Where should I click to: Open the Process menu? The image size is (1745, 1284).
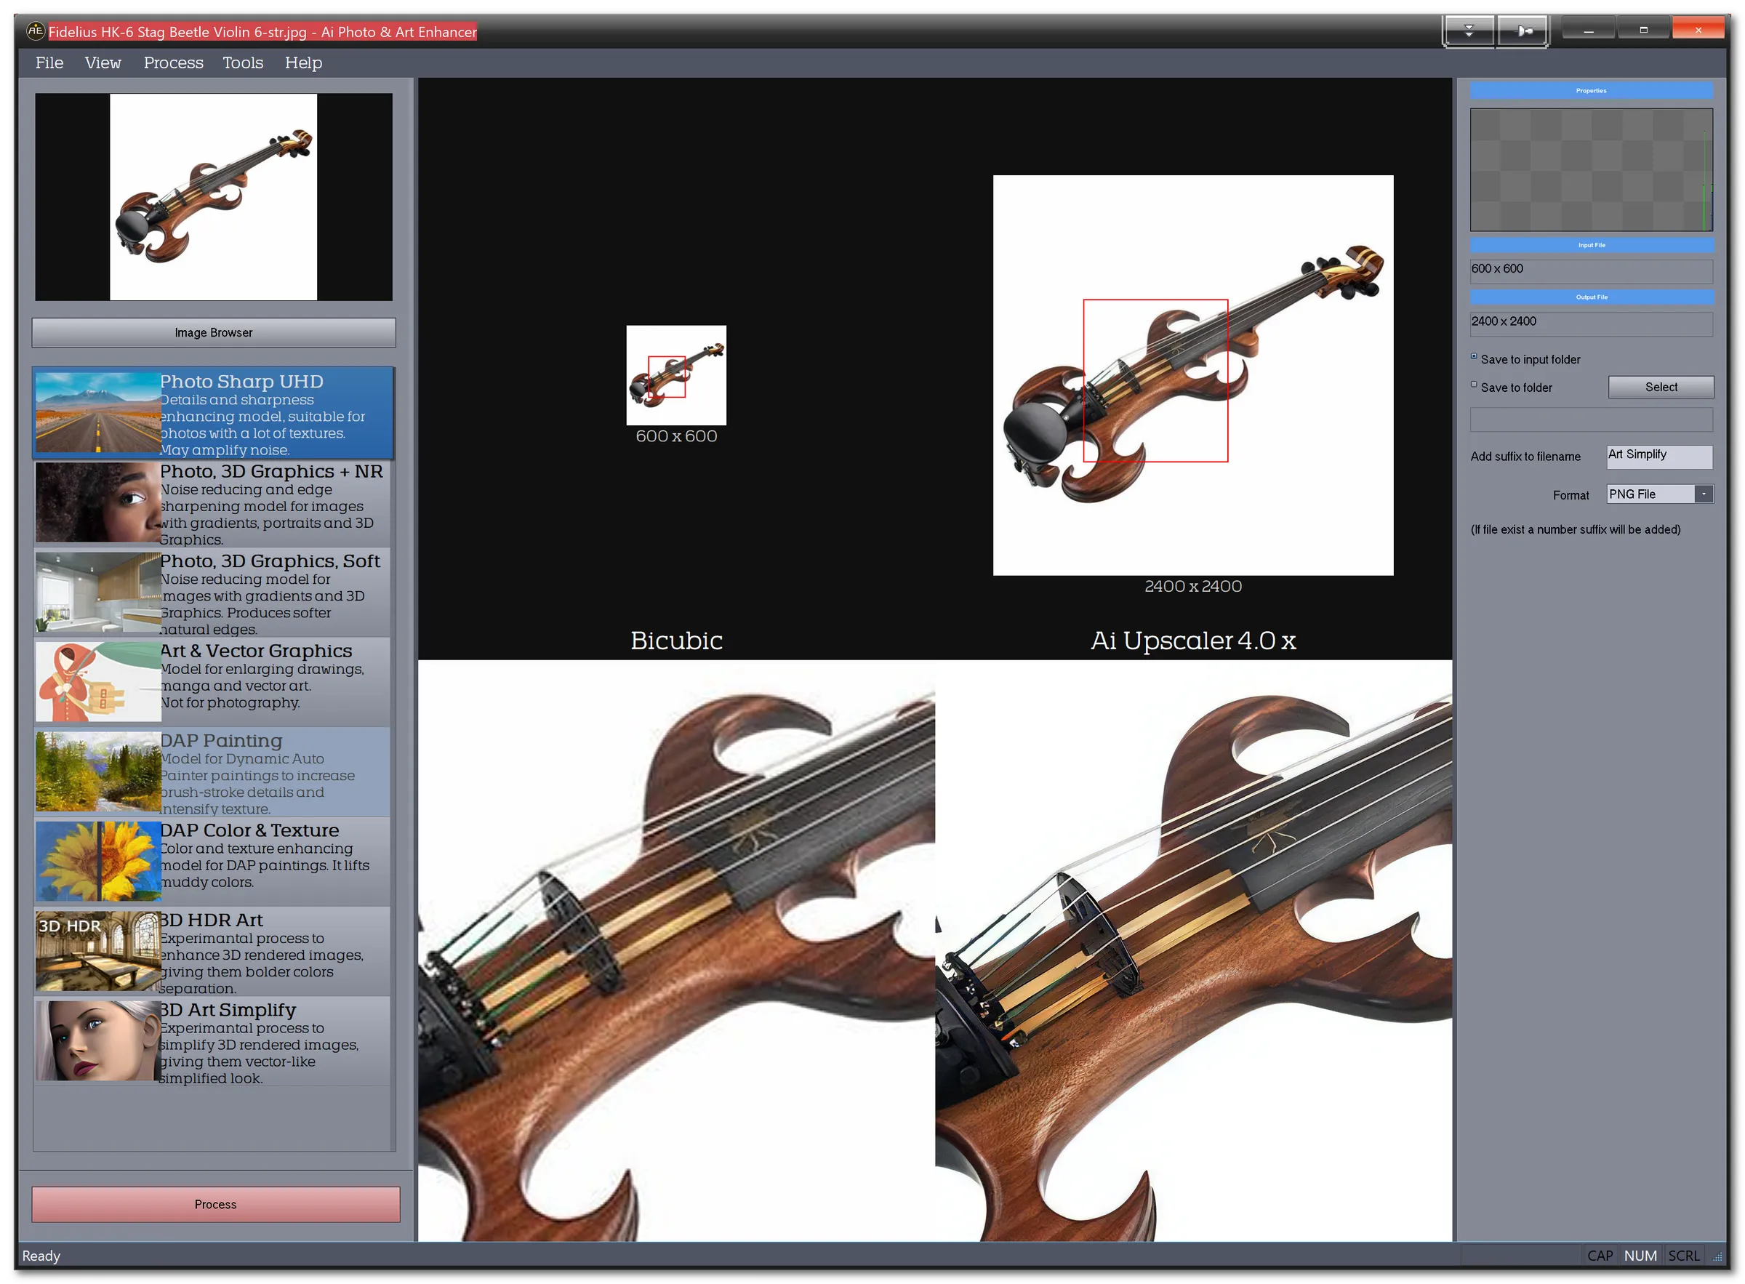[172, 63]
